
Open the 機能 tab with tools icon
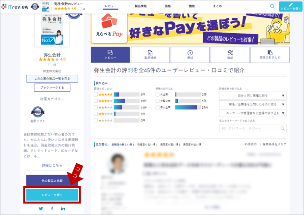tap(230, 55)
